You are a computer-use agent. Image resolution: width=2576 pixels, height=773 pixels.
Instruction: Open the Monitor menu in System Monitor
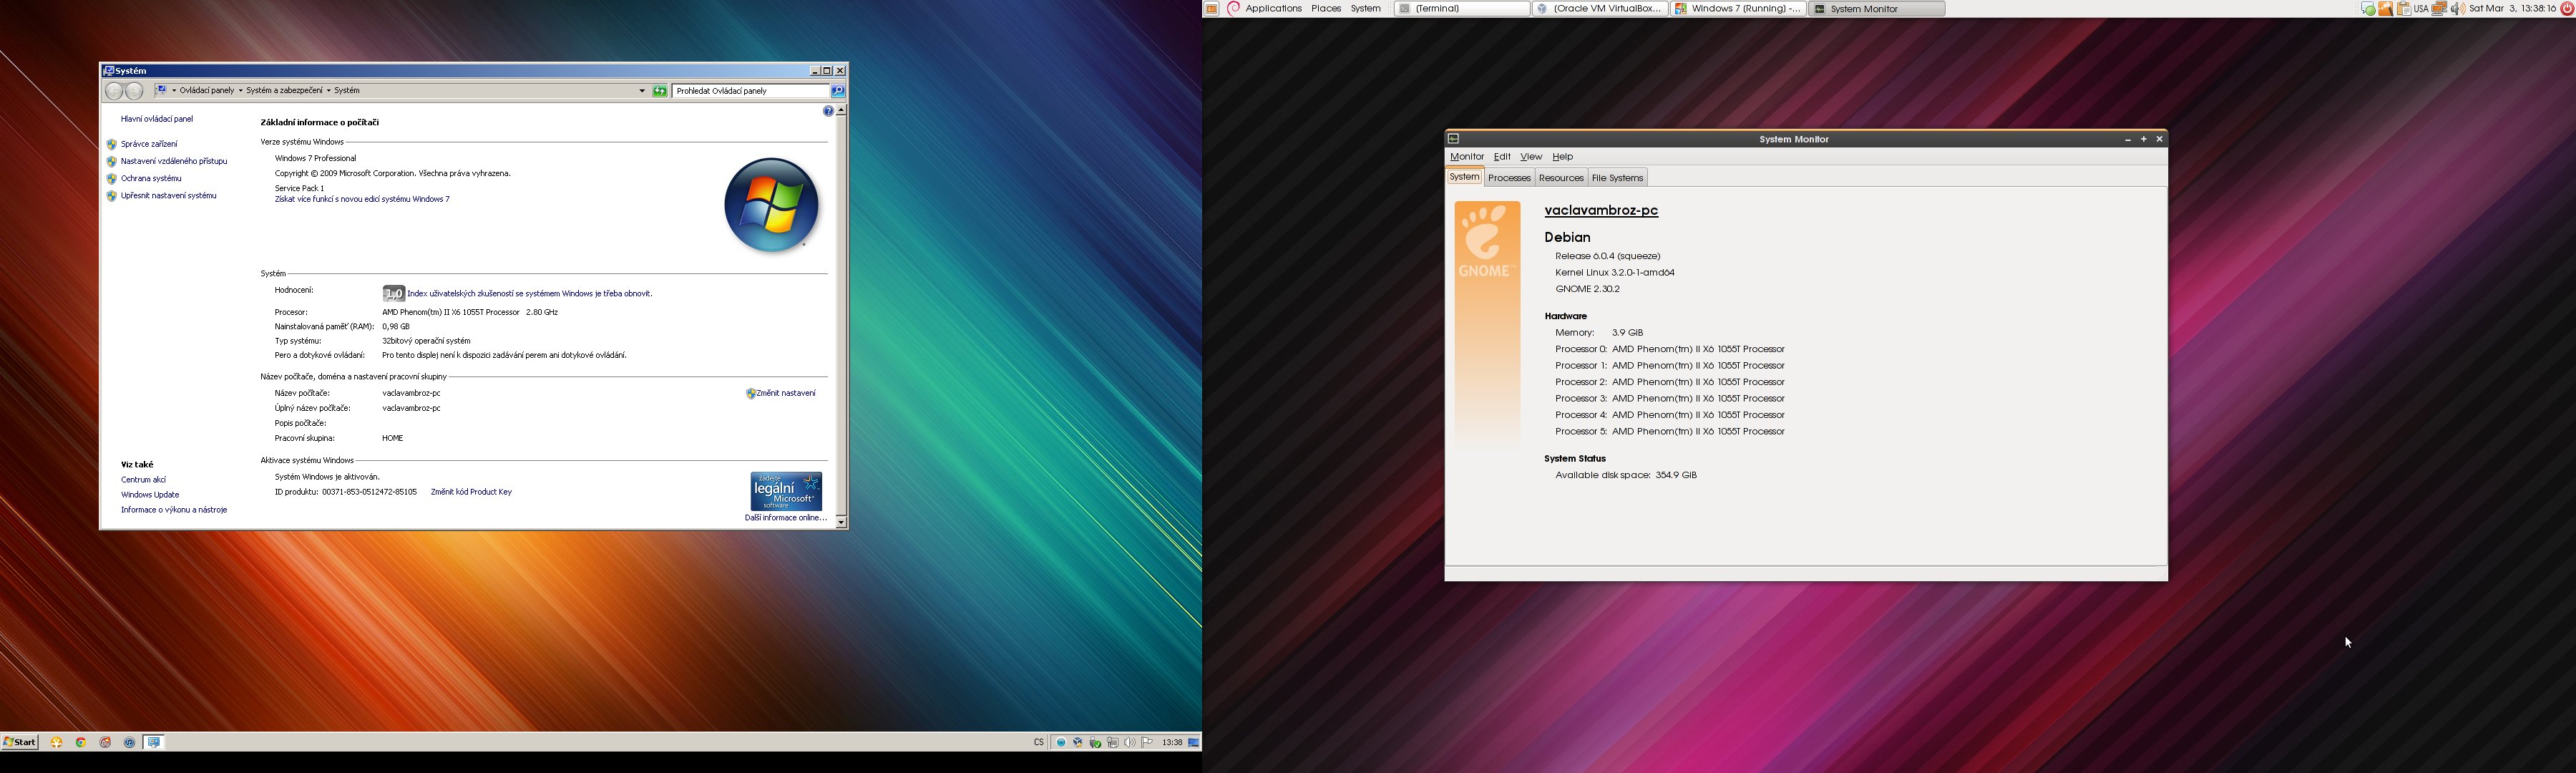point(1466,157)
